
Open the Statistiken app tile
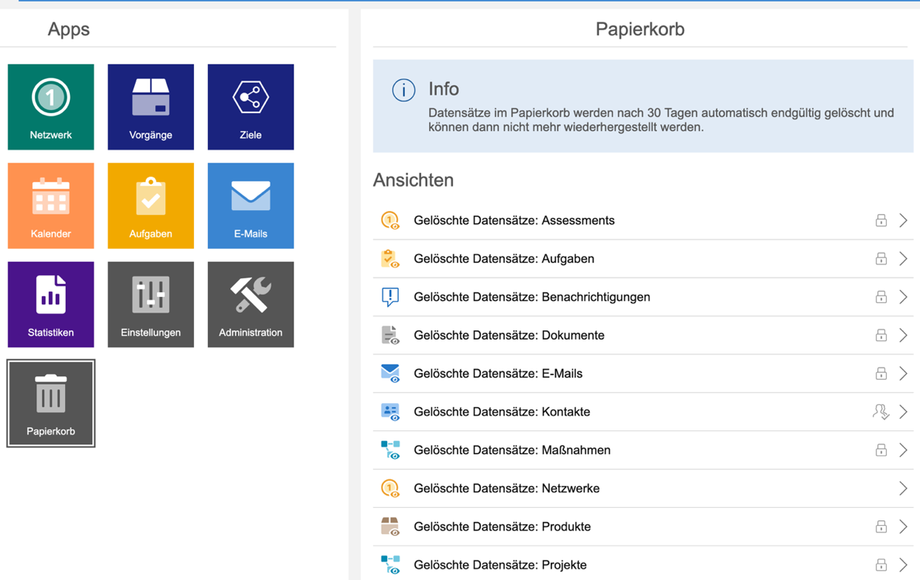pos(51,304)
